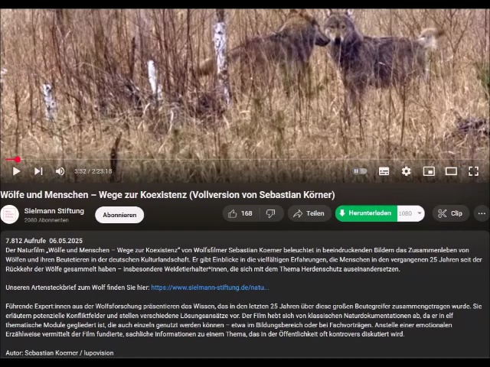The height and width of the screenshot is (367, 490).
Task: Dislike the video with thumbs down
Action: (270, 213)
